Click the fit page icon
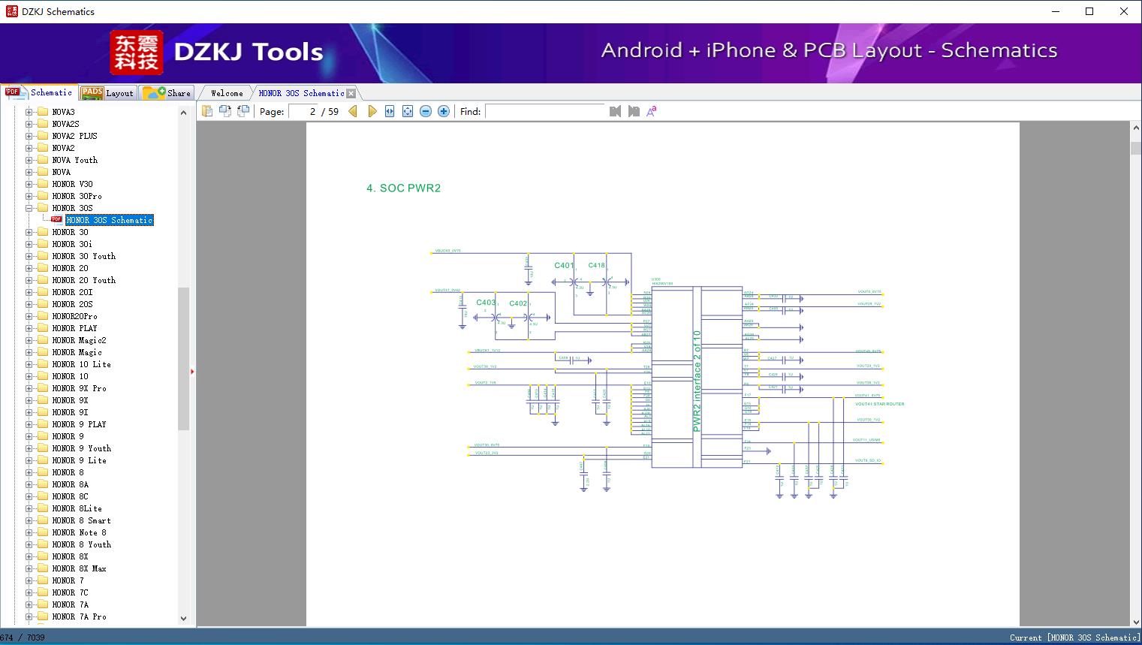Screen dimensions: 1142x645 pos(408,111)
